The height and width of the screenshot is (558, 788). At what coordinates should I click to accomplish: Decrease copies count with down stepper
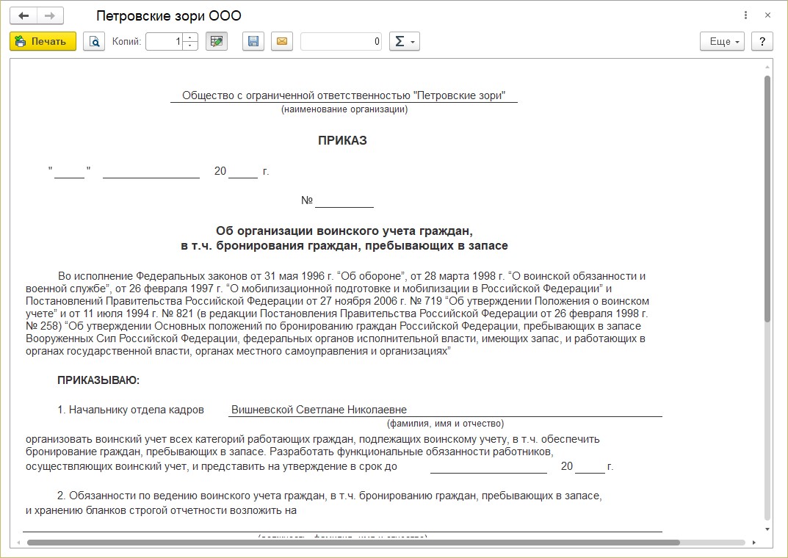pos(190,46)
